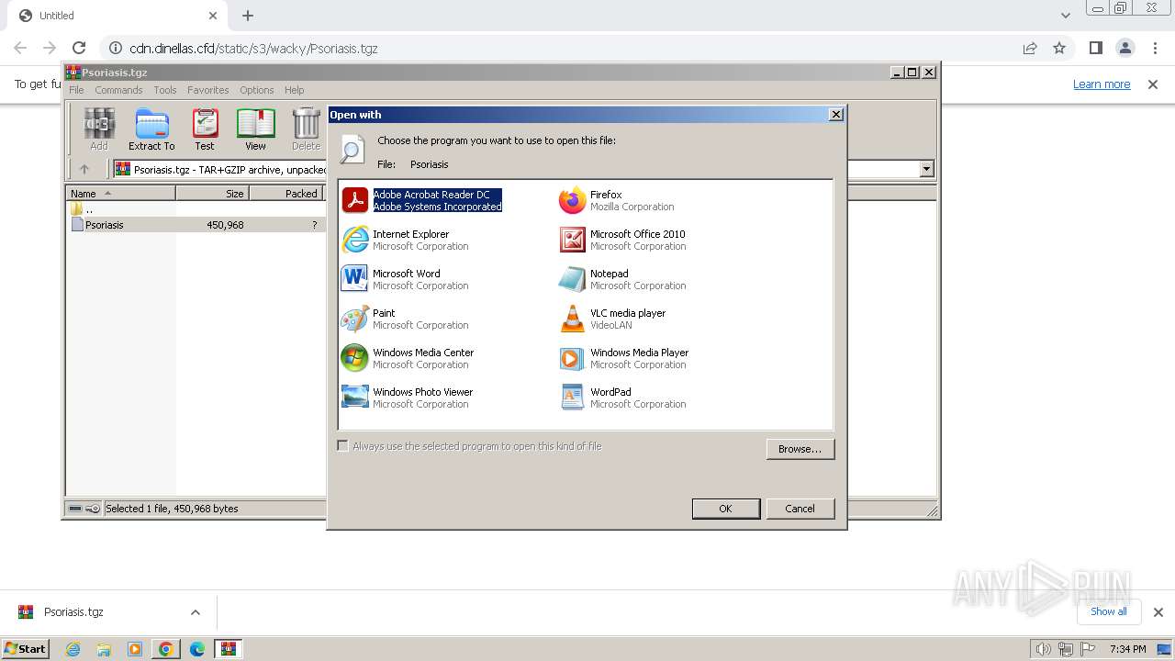Reload the page in Chrome
The width and height of the screenshot is (1175, 661).
[79, 48]
